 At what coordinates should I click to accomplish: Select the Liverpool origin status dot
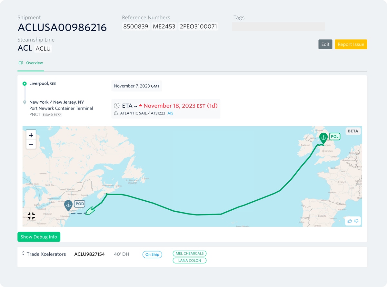pyautogui.click(x=25, y=83)
